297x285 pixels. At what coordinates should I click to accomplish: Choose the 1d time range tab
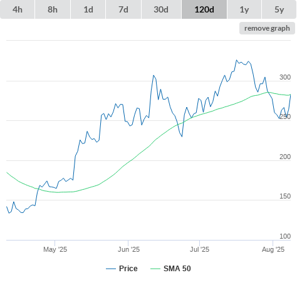click(88, 9)
